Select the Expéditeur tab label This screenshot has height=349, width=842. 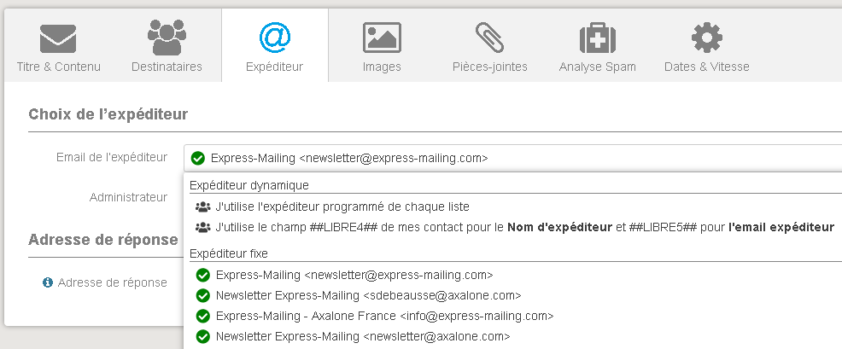274,67
